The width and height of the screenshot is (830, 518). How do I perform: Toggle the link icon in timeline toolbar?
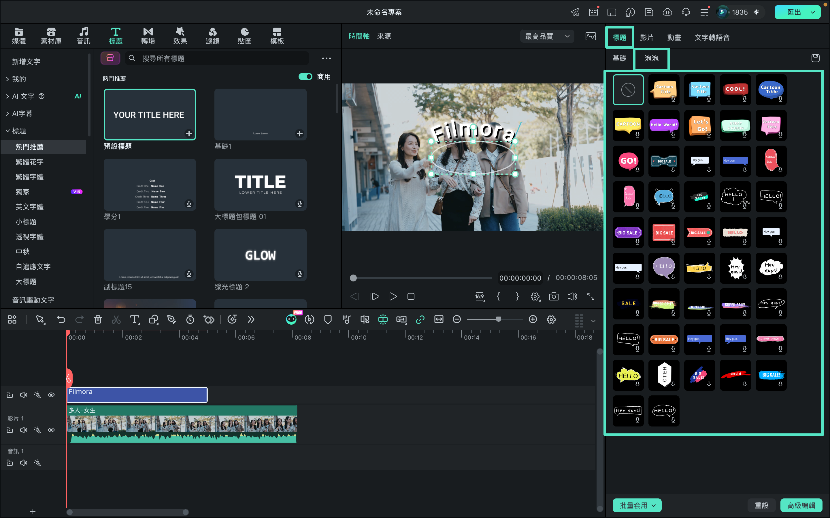click(x=420, y=319)
